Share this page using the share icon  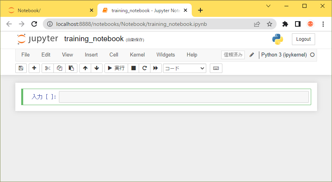click(x=257, y=24)
